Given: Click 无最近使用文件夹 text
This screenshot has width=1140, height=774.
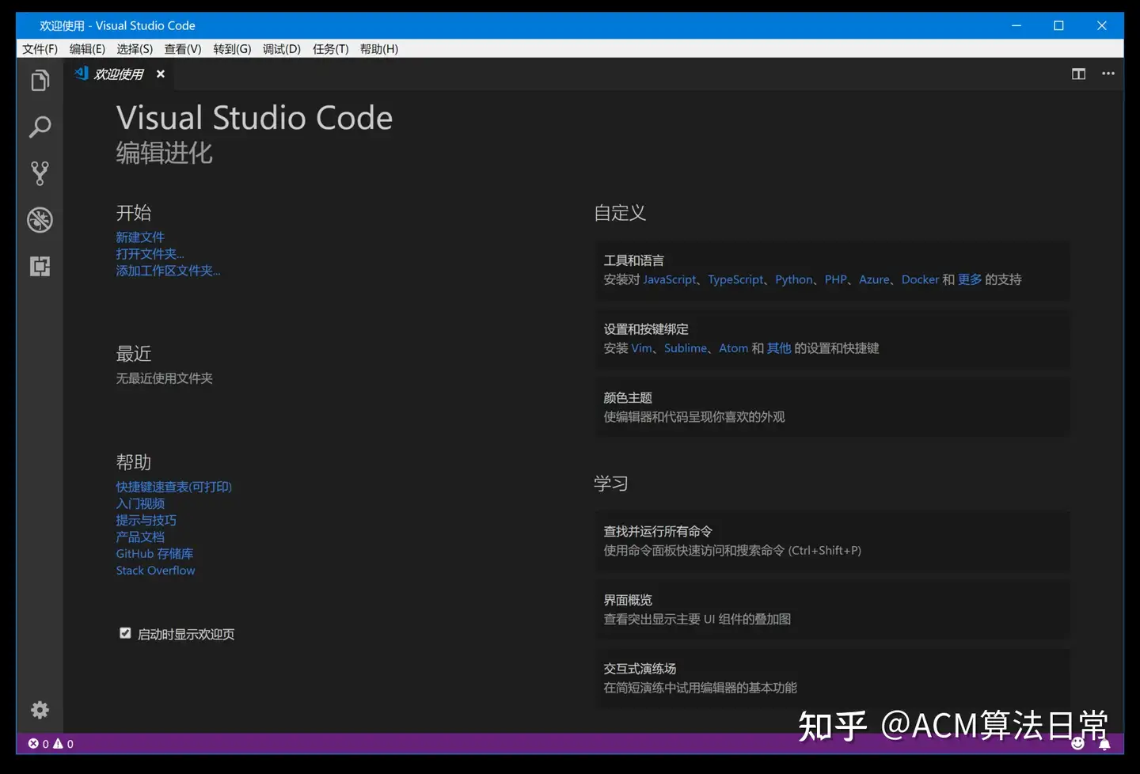Looking at the screenshot, I should click(164, 378).
